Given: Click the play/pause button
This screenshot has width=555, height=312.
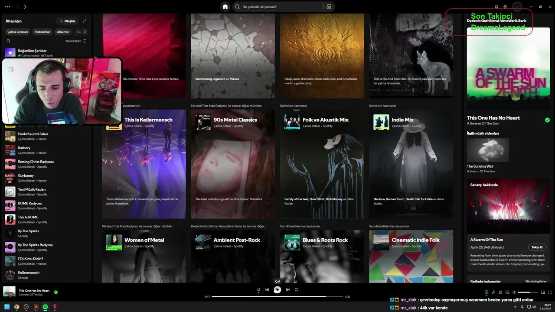Looking at the screenshot, I should coord(277,289).
